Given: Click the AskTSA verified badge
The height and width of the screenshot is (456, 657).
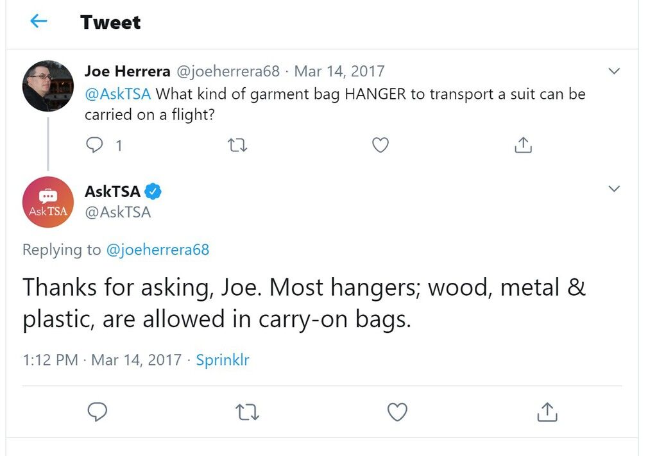Looking at the screenshot, I should [x=153, y=191].
